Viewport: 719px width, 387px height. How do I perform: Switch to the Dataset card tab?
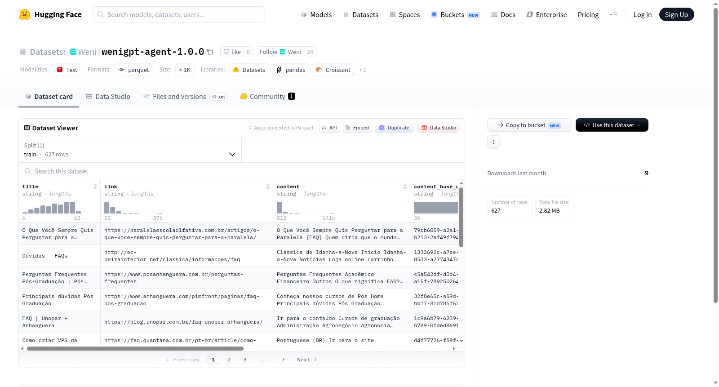tap(49, 97)
